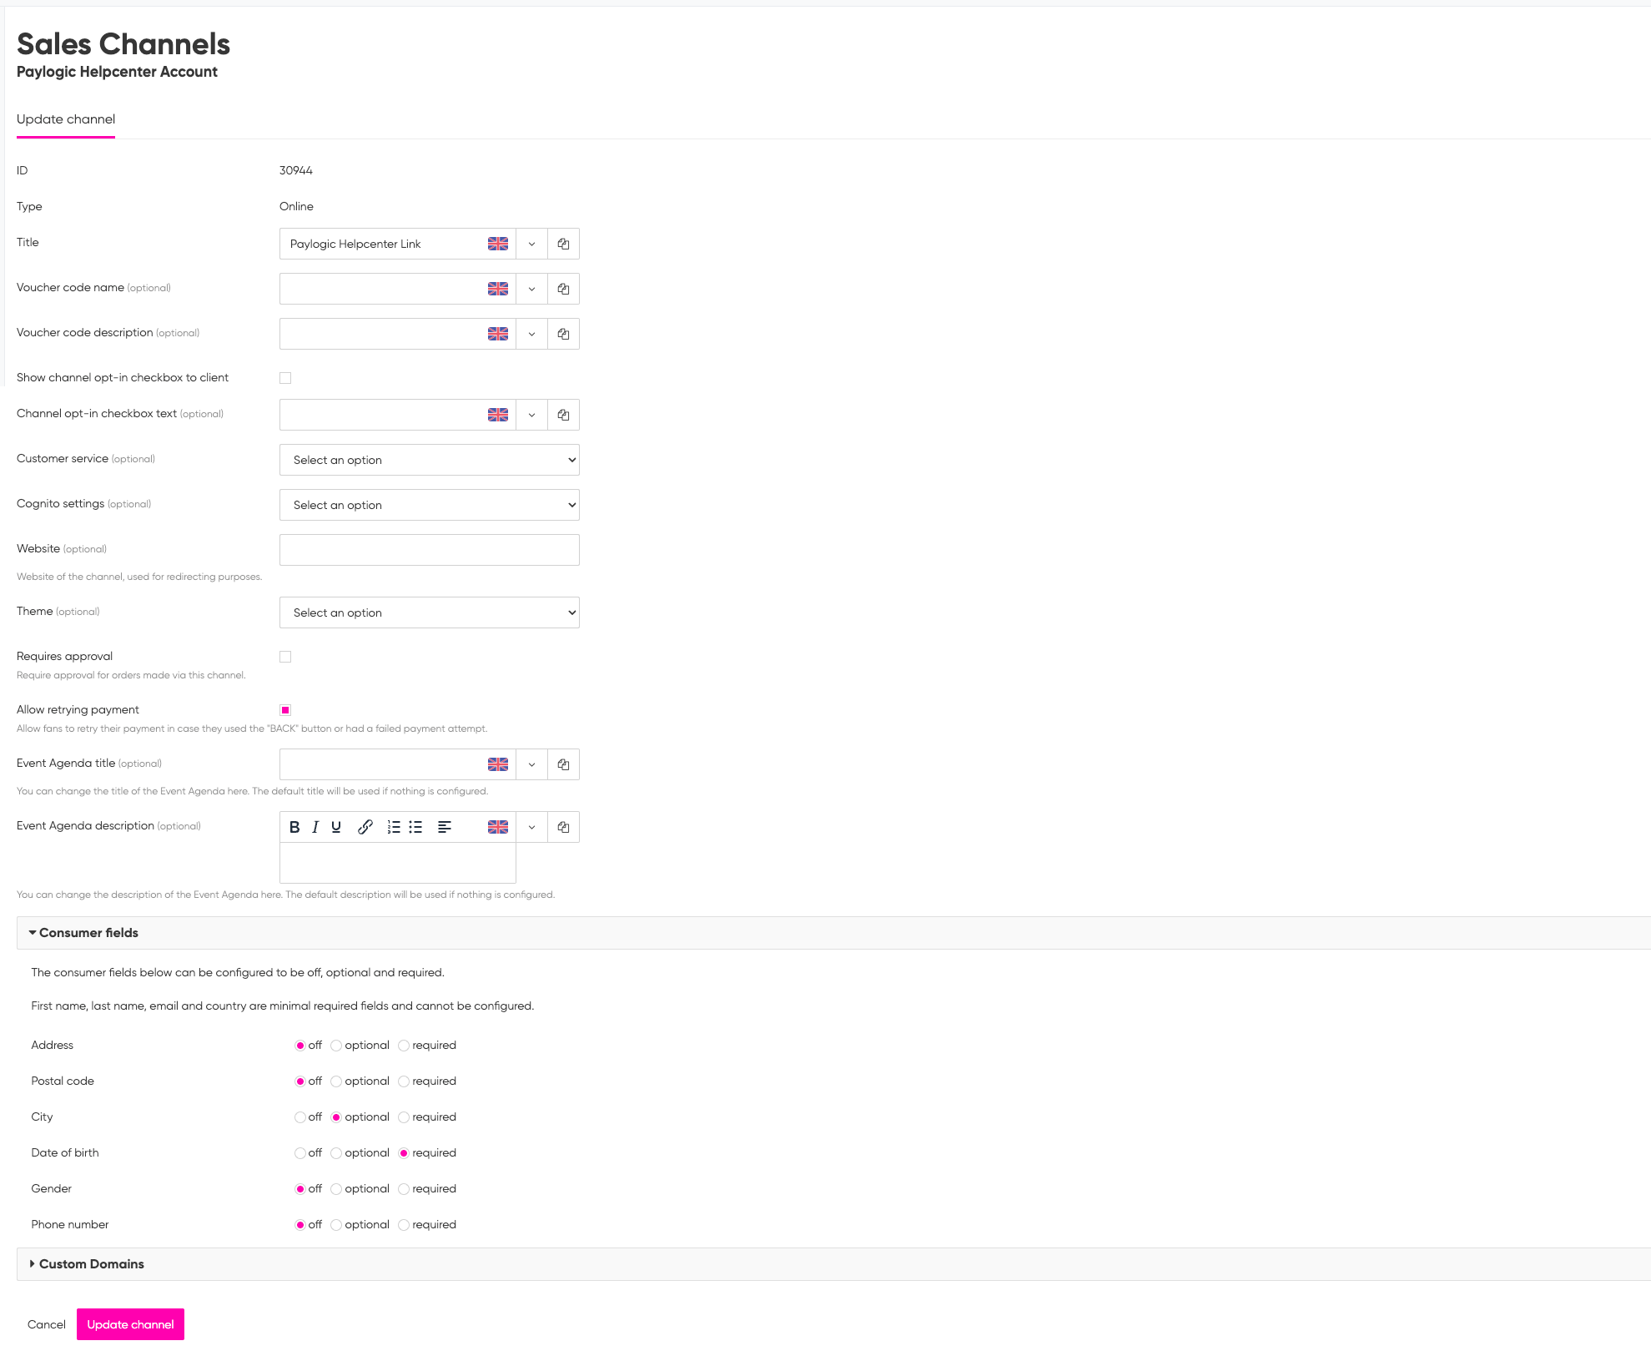The height and width of the screenshot is (1361, 1651).
Task: Set Postal code to required
Action: (404, 1081)
